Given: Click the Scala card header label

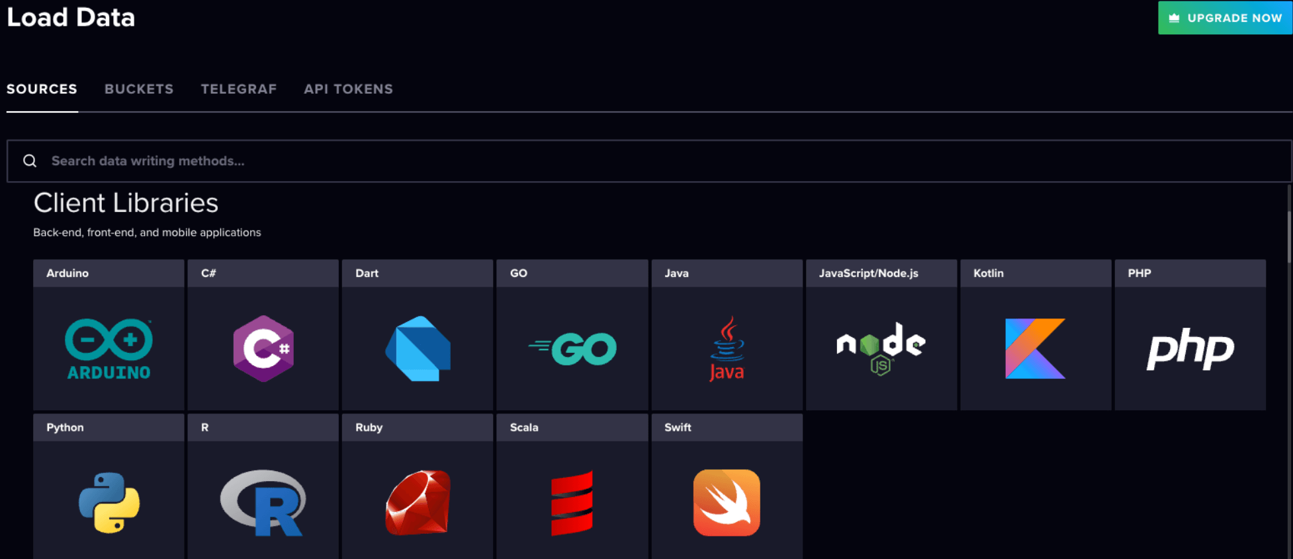Looking at the screenshot, I should click(524, 428).
